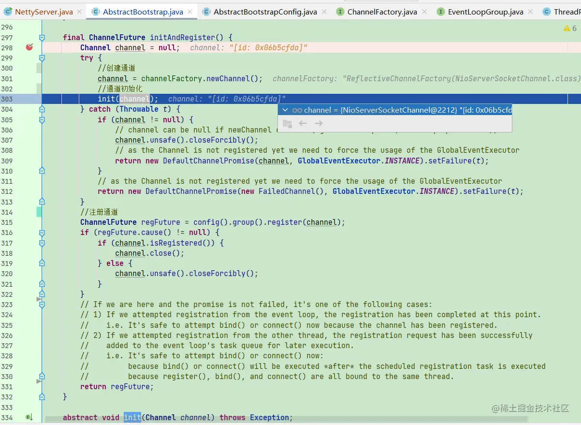Click line number 315 in the gutter
581x425 pixels.
(7, 222)
